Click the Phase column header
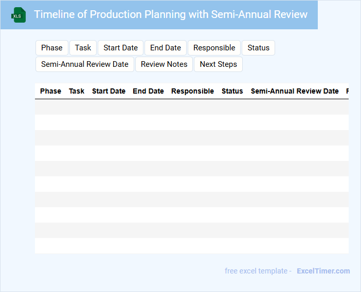361x292 pixels. (50, 91)
